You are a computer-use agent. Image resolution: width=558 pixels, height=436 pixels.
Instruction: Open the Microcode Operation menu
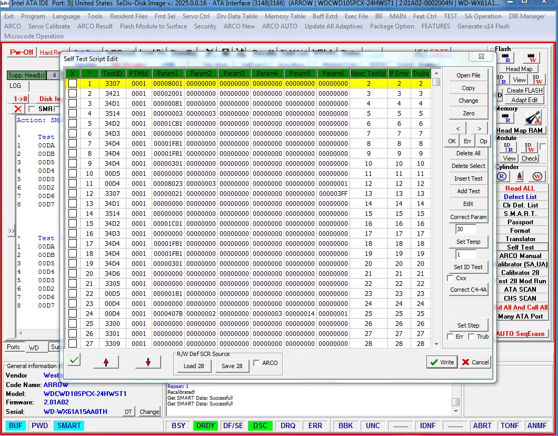pos(34,36)
